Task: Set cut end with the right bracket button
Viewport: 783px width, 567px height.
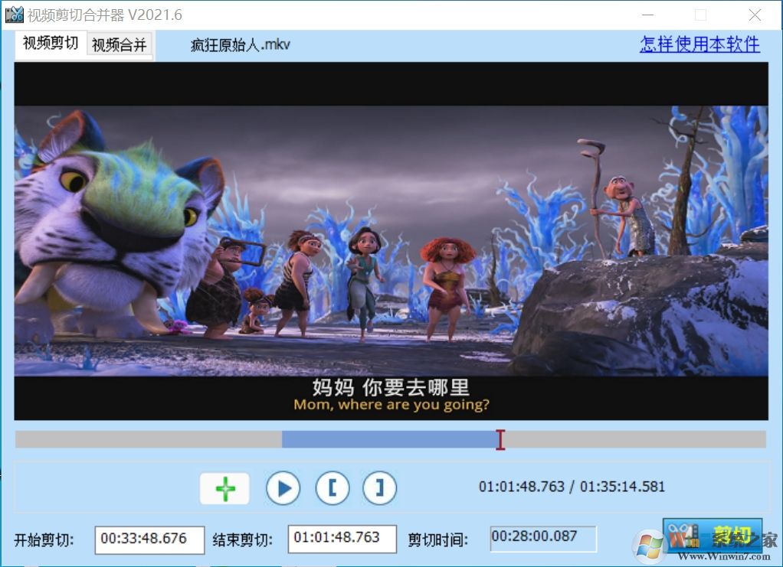Action: pos(379,487)
